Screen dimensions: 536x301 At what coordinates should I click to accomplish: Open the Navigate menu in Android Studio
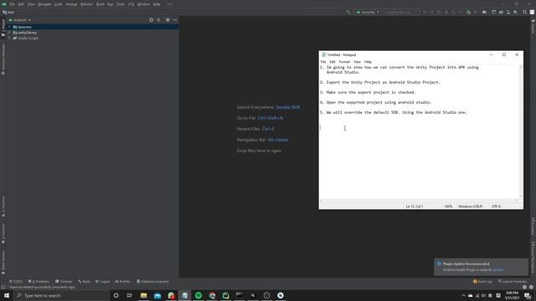(x=44, y=4)
